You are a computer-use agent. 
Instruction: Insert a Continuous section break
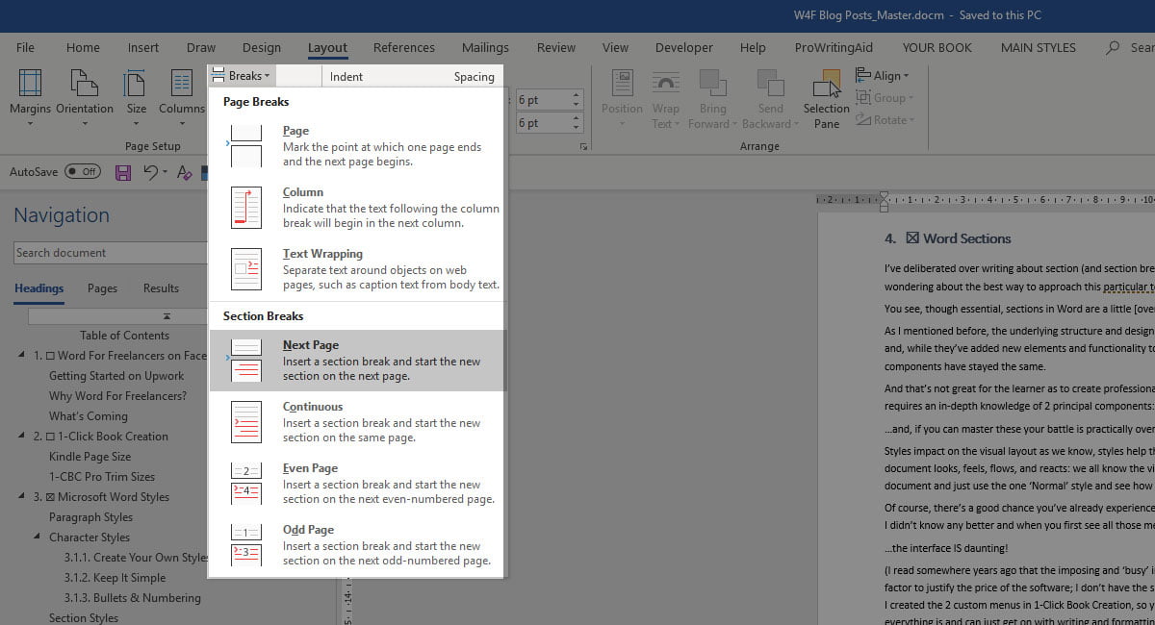point(356,422)
